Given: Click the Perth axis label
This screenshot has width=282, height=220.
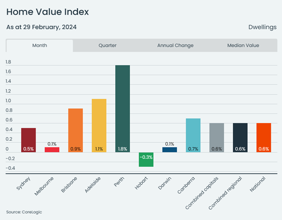Looking at the screenshot, I should 121,183.
